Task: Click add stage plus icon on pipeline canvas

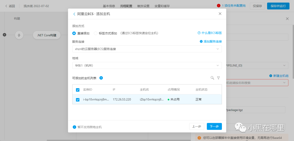Action: [5, 35]
